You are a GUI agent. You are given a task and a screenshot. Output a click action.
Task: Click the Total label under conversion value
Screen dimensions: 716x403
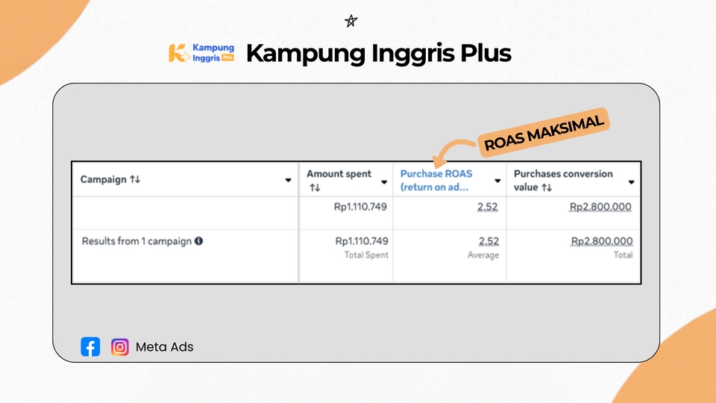(623, 255)
